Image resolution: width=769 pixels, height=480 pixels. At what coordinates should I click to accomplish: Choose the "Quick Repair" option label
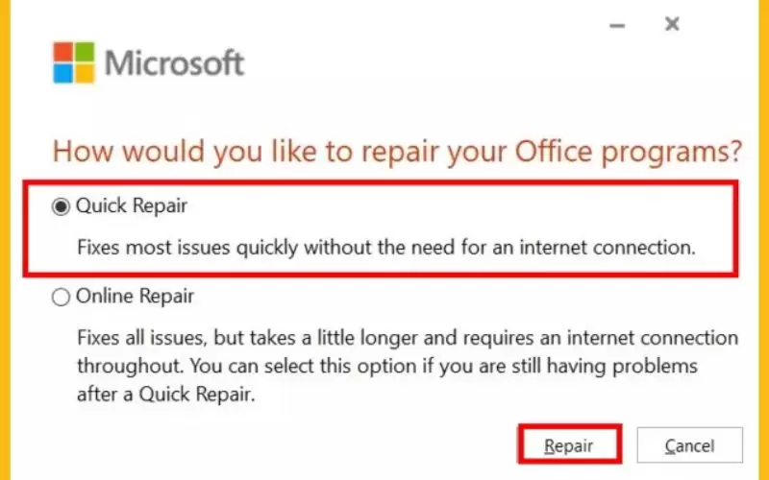pyautogui.click(x=132, y=205)
